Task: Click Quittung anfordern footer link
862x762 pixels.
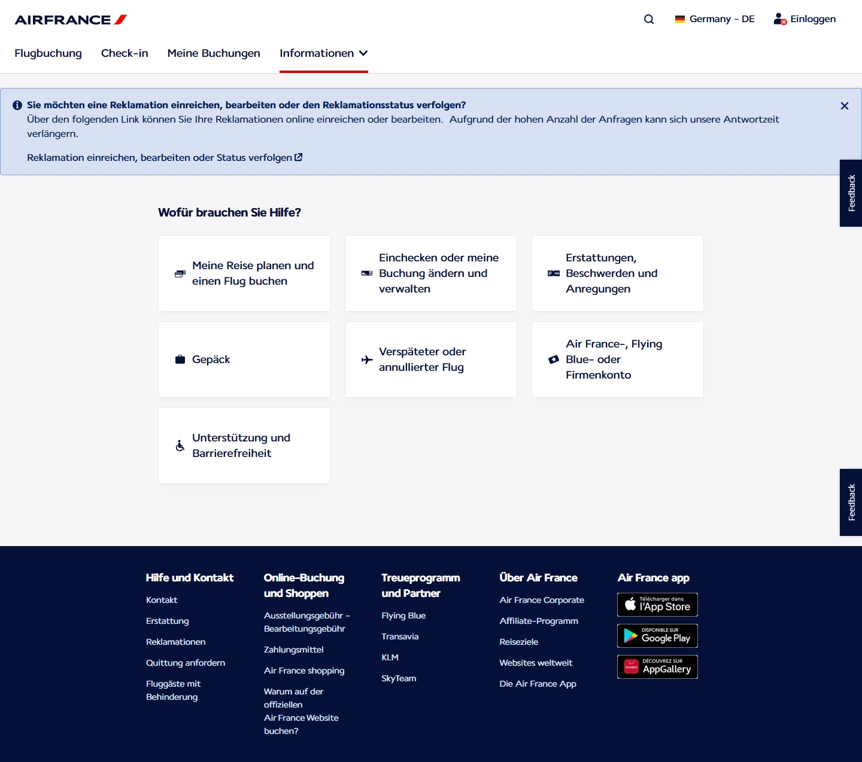Action: point(186,663)
